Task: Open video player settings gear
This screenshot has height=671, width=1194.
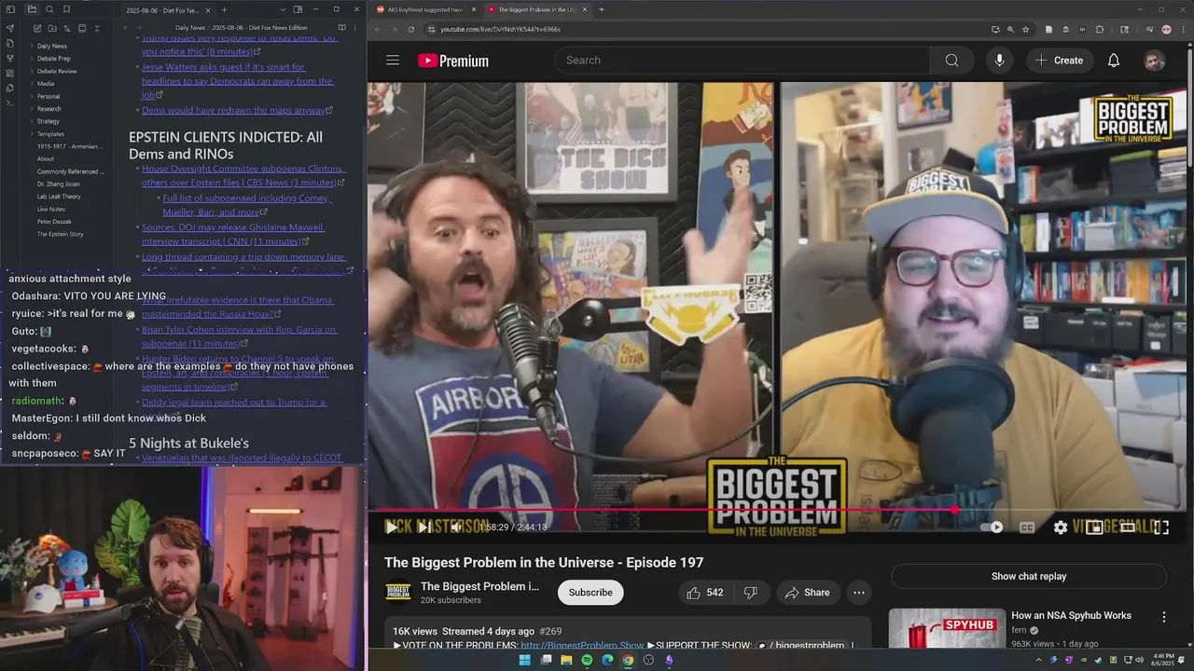Action: pos(1061,527)
